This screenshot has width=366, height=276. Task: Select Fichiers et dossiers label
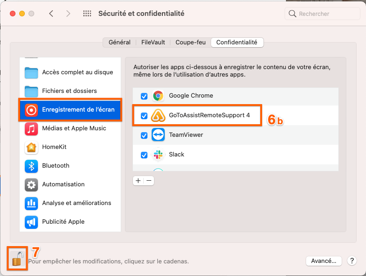click(x=69, y=91)
